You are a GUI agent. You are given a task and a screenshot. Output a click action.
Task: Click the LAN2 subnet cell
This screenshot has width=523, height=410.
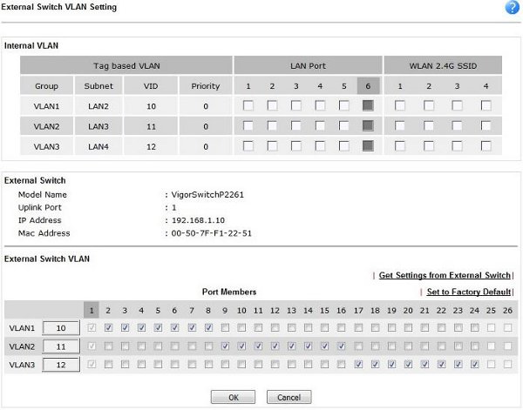coord(98,106)
